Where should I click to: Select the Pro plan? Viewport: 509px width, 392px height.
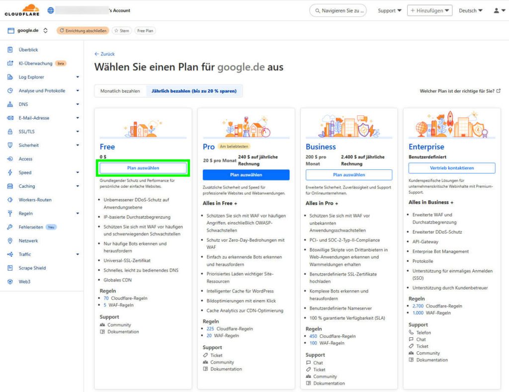click(246, 174)
